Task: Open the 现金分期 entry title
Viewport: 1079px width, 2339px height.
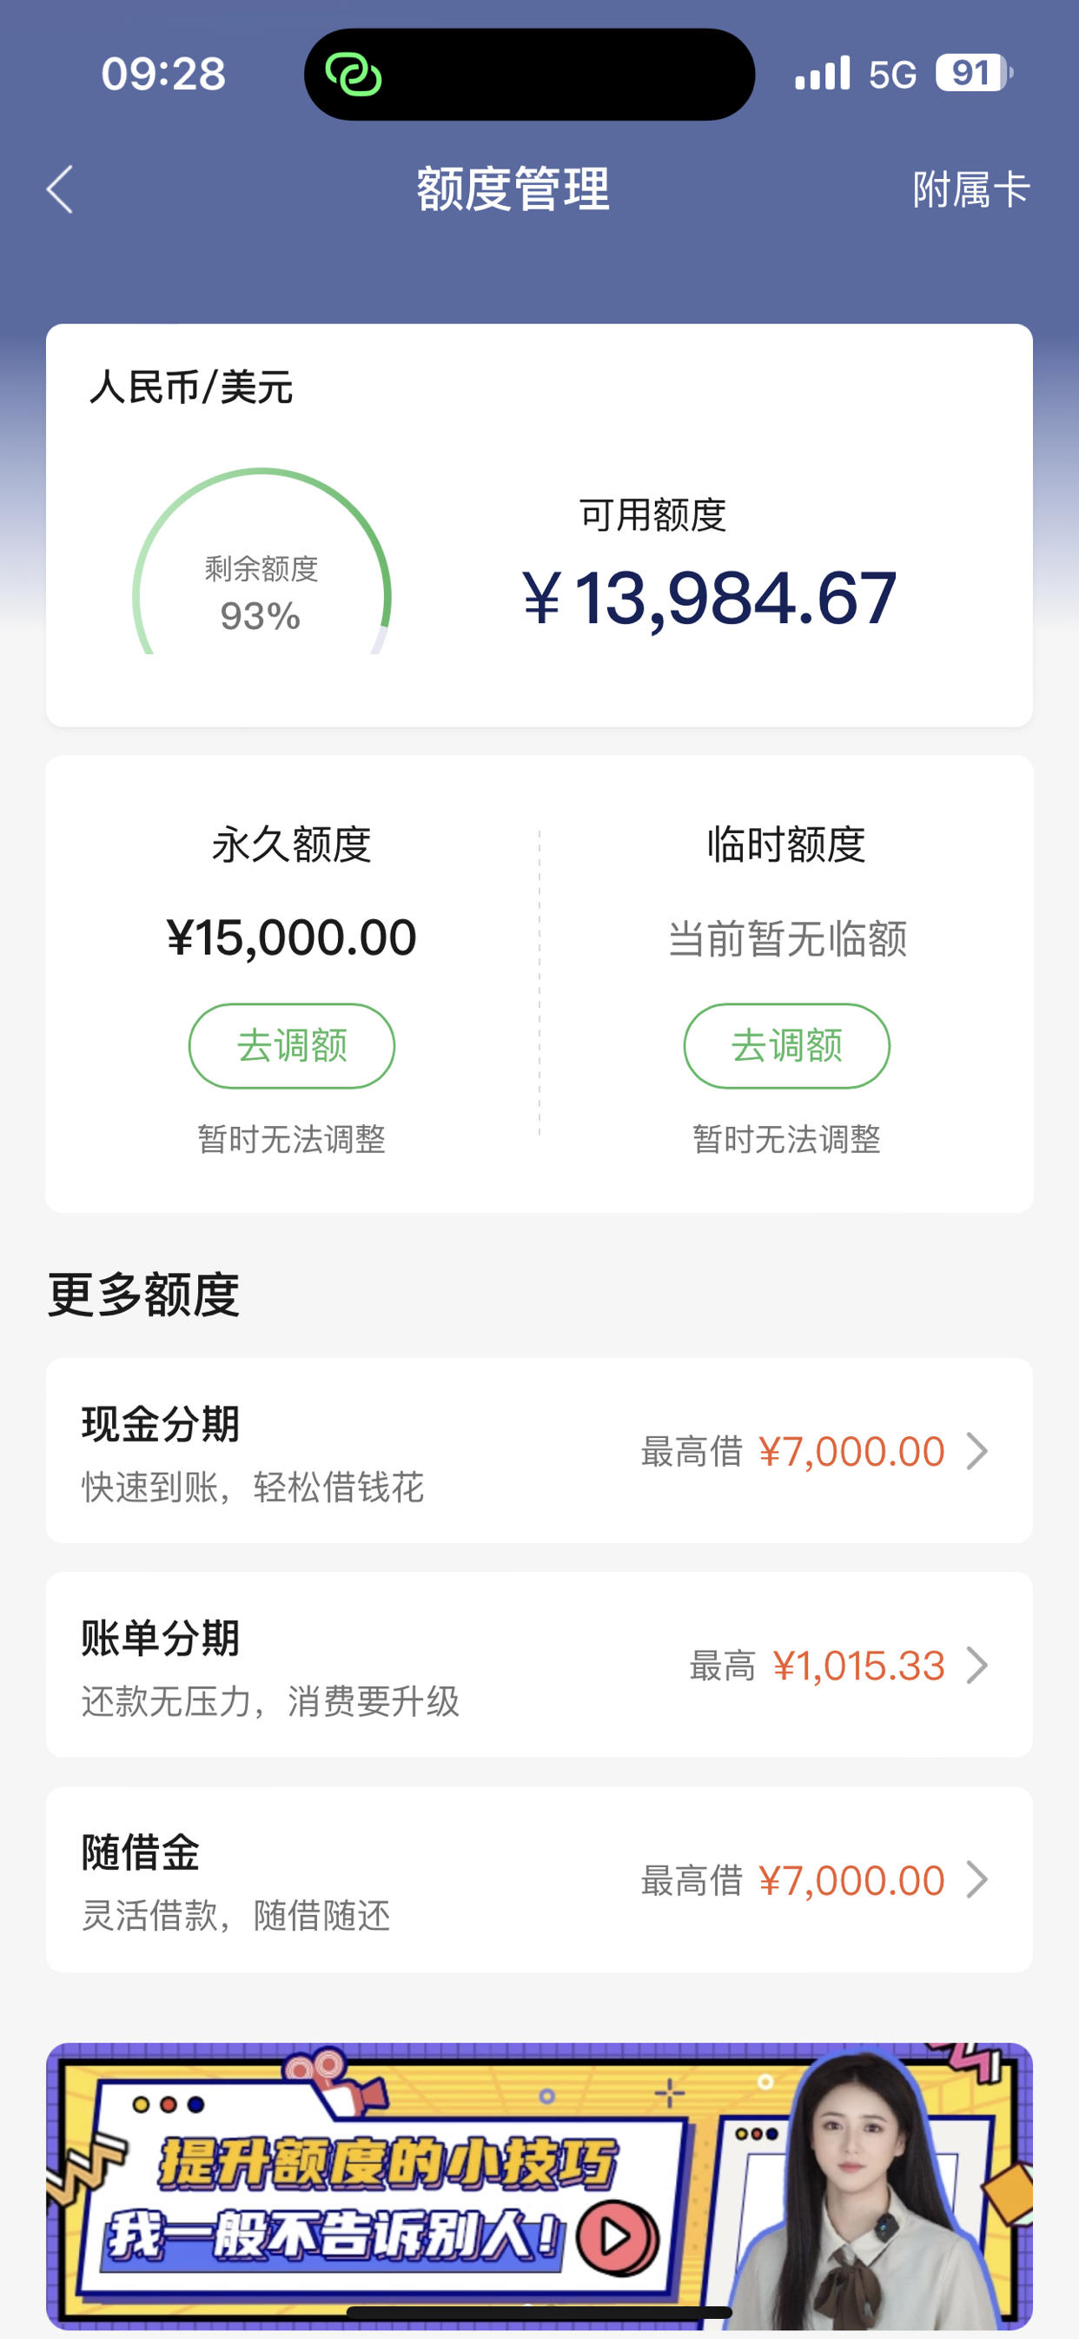Action: pos(161,1424)
